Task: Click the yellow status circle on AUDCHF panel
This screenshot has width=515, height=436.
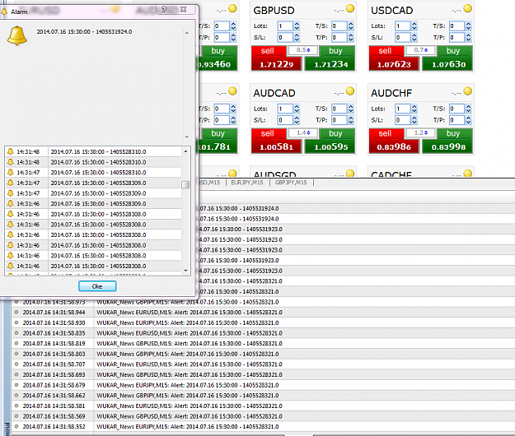Action: (x=468, y=90)
